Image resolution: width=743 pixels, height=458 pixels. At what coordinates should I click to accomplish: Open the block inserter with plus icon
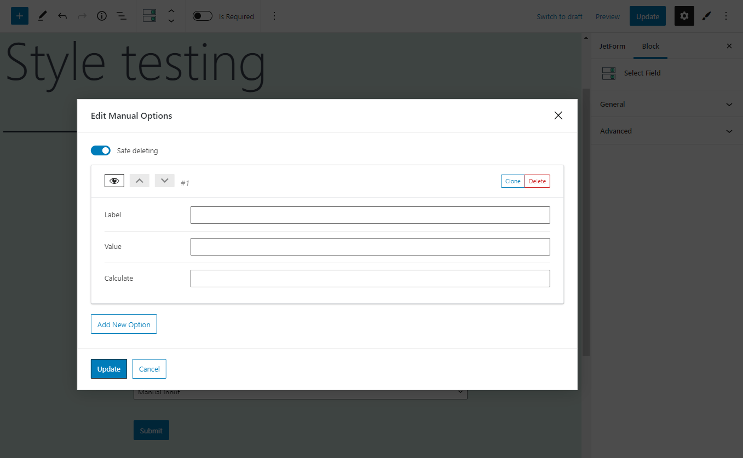coord(19,16)
